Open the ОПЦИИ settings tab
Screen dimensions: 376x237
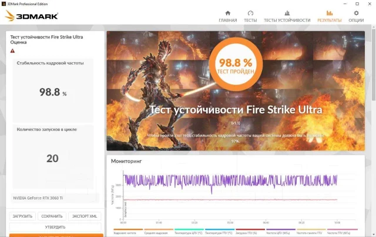[356, 16]
